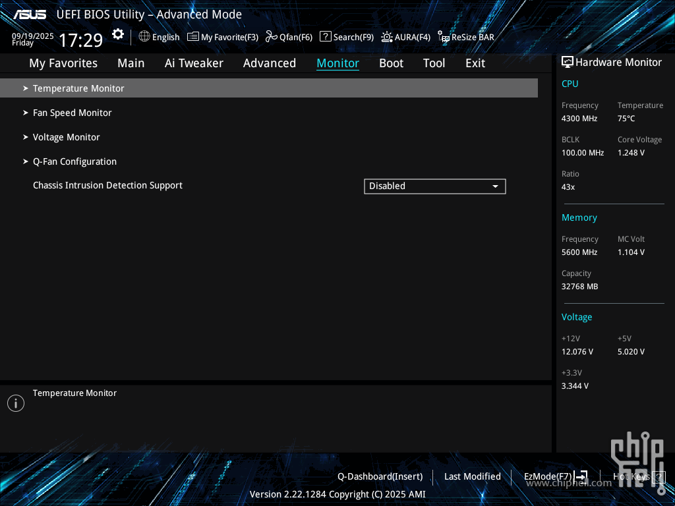Click the Memory section heading
Image resolution: width=675 pixels, height=506 pixels.
click(x=579, y=217)
